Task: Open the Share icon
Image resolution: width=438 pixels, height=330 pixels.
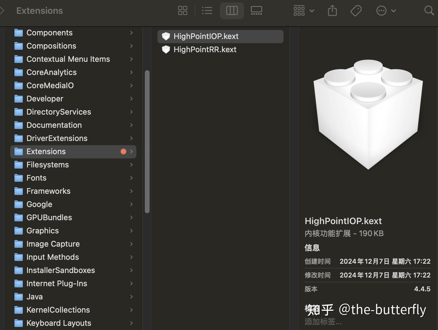Action: (332, 10)
